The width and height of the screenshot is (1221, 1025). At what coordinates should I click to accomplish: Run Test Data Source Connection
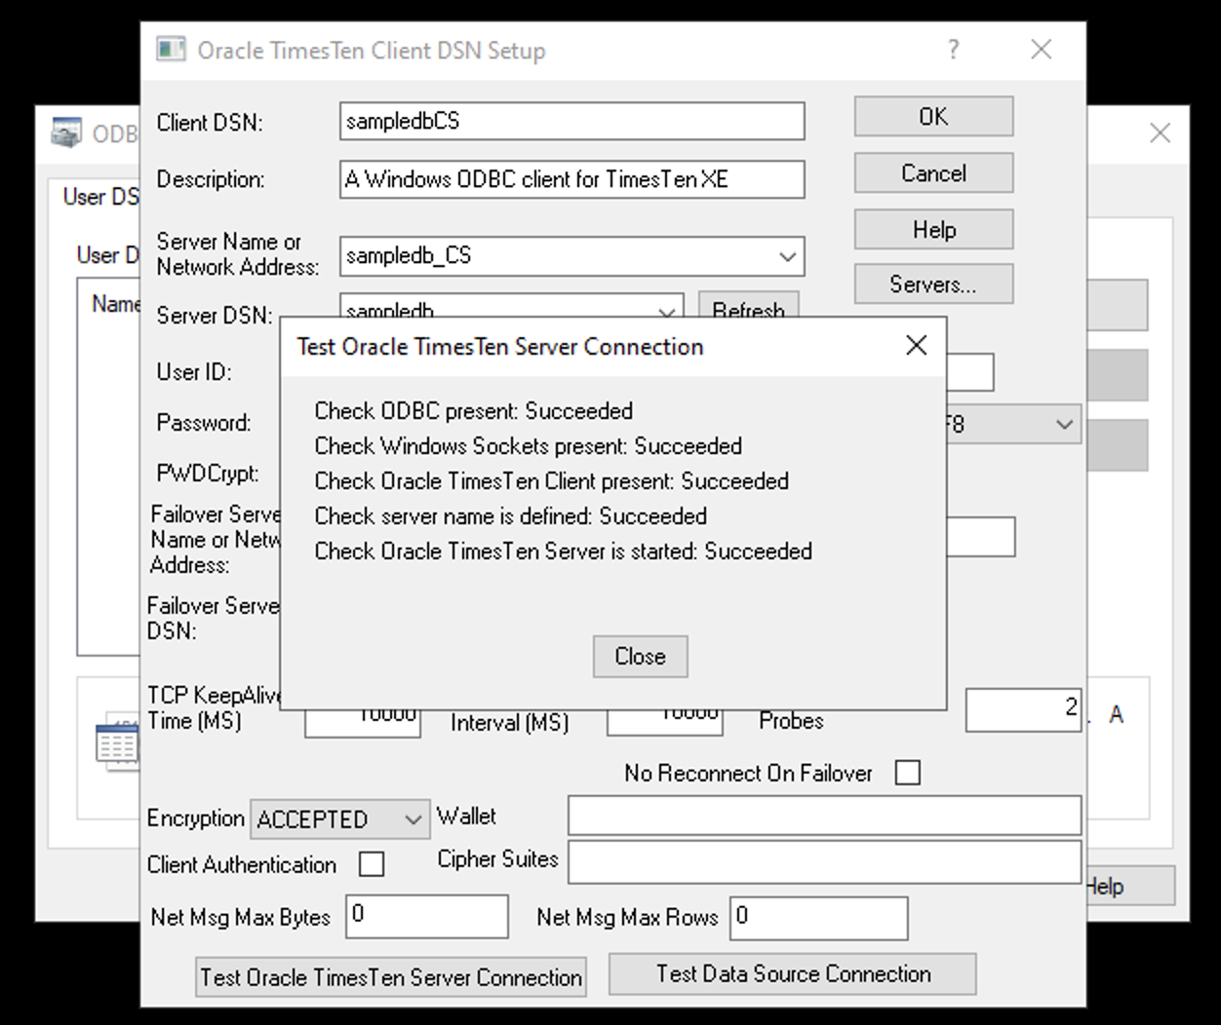point(793,973)
